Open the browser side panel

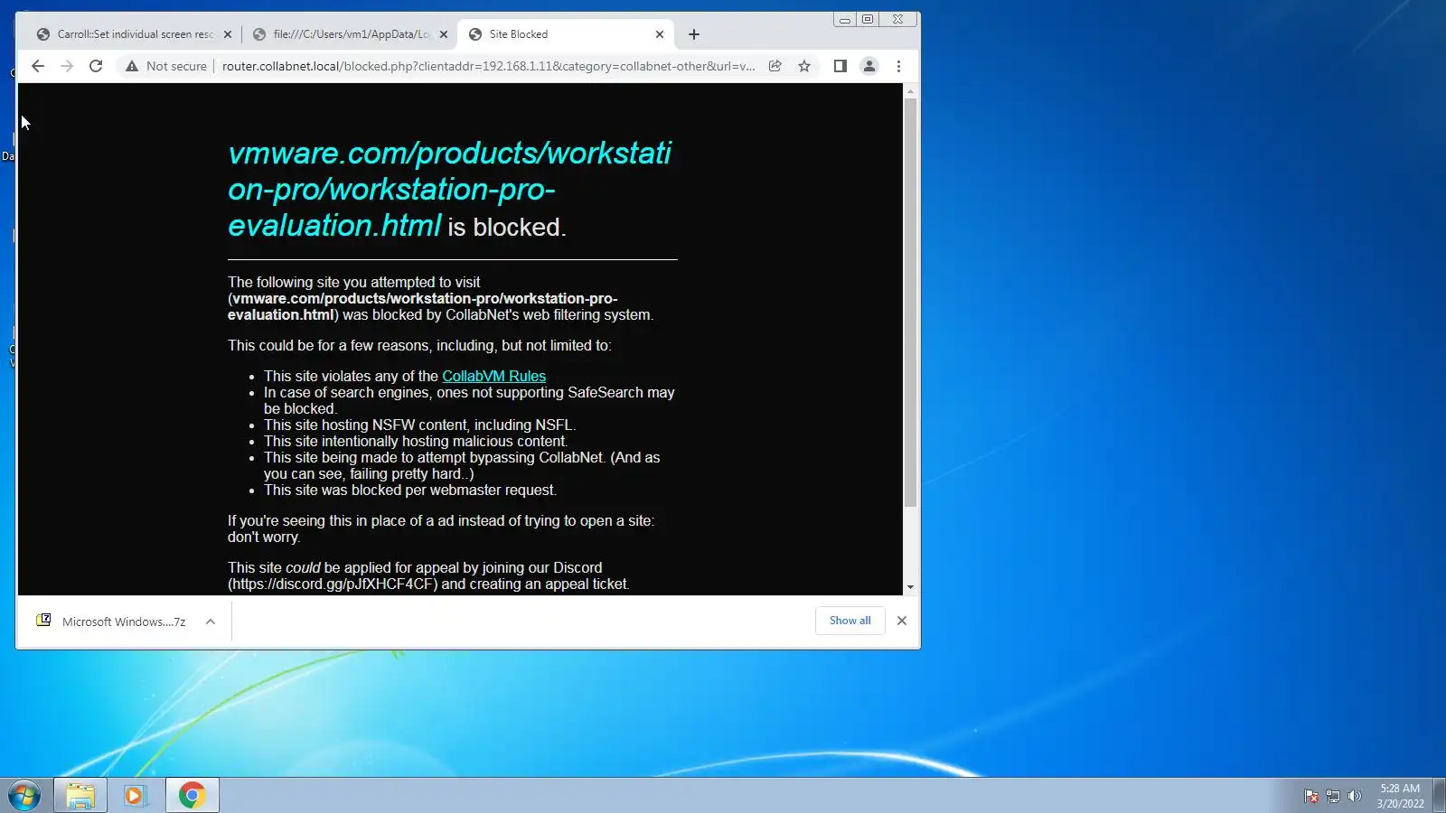coord(840,66)
